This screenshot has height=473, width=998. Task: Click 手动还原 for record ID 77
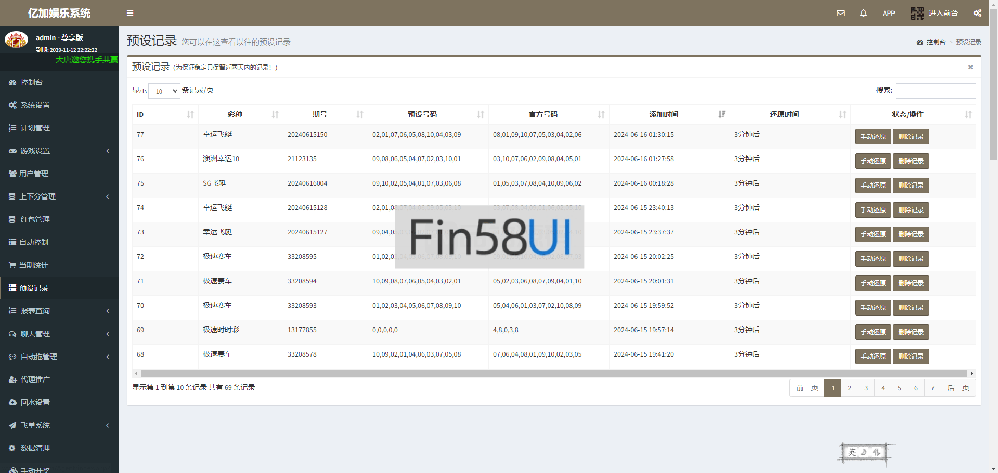tap(873, 137)
